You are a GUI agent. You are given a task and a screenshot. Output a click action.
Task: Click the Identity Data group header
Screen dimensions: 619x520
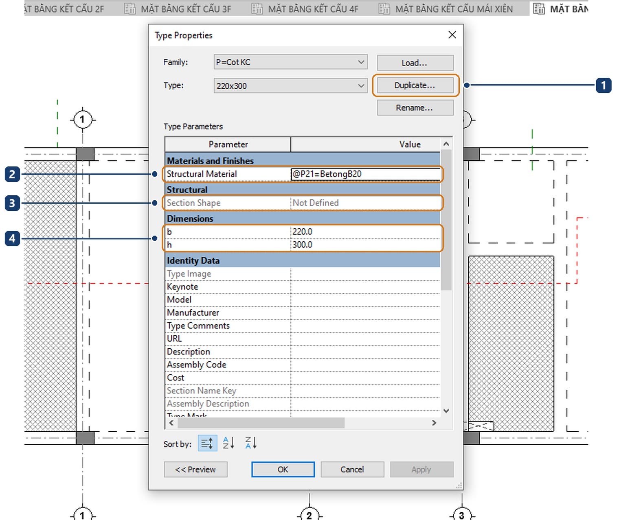click(303, 260)
